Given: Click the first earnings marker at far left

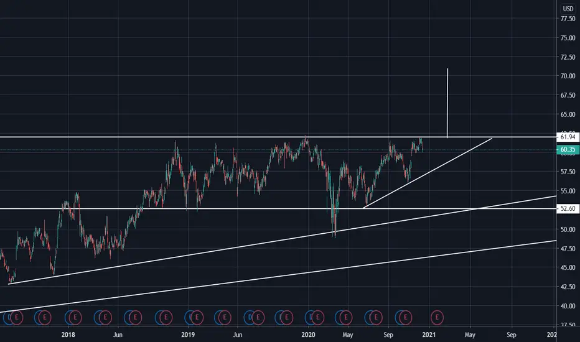Looking at the screenshot, I should (x=16, y=317).
